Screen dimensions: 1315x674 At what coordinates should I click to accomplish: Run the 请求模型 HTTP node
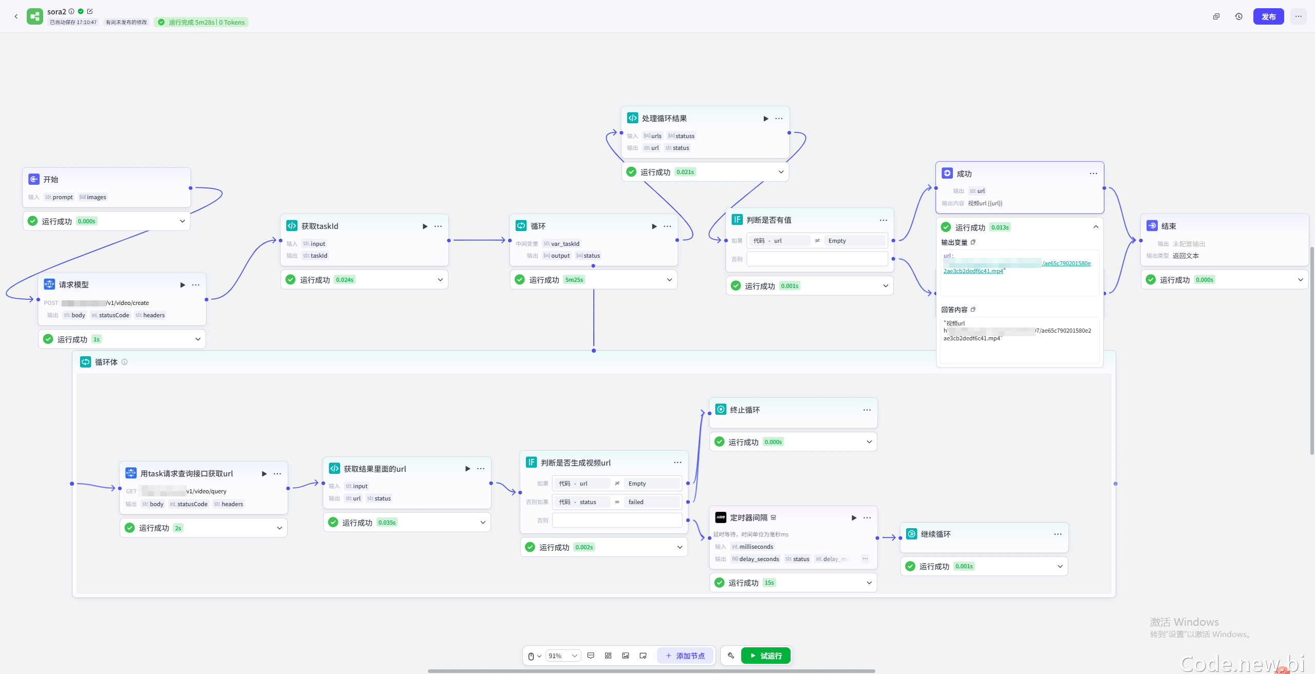pos(182,285)
